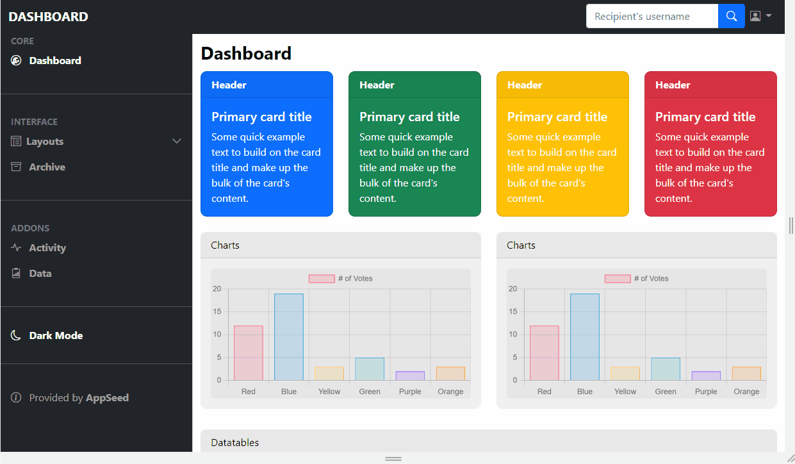Image resolution: width=795 pixels, height=464 pixels.
Task: Click the Archive box icon
Action: coord(17,167)
